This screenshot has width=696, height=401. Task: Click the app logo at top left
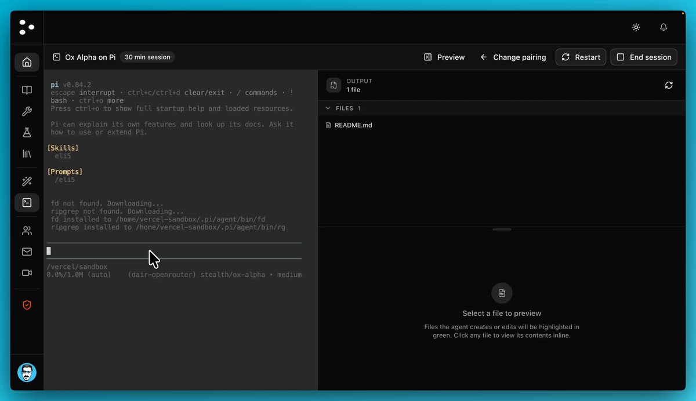tap(27, 27)
